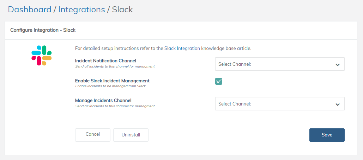Go to Dashboard in the breadcrumb

click(30, 9)
